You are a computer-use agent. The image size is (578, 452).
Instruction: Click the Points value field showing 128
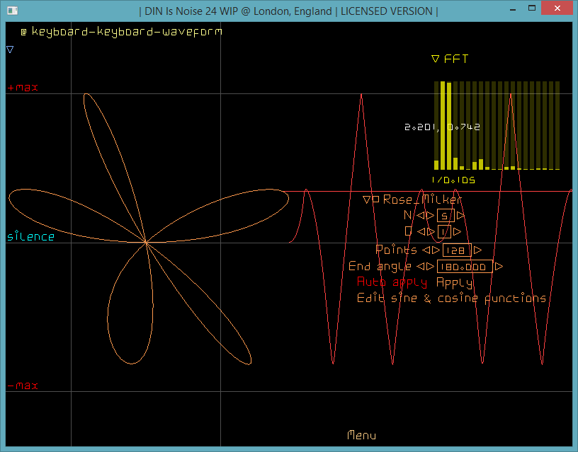point(457,250)
